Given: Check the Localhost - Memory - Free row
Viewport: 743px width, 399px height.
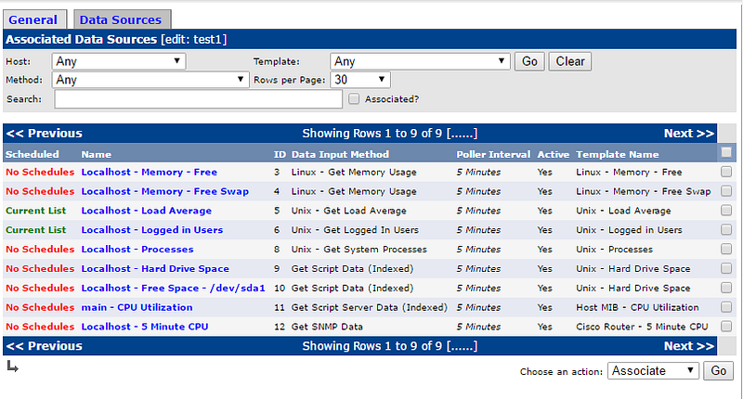Looking at the screenshot, I should coord(726,172).
